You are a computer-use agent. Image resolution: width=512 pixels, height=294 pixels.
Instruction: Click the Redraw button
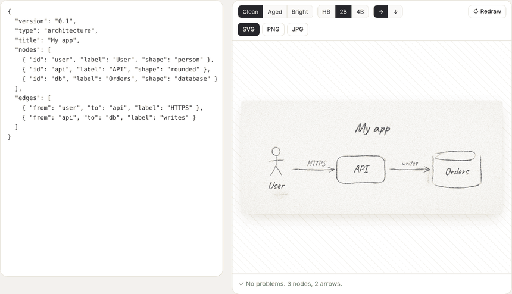(487, 11)
